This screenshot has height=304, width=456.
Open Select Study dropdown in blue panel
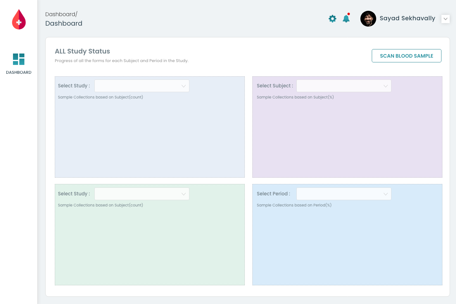click(x=142, y=86)
